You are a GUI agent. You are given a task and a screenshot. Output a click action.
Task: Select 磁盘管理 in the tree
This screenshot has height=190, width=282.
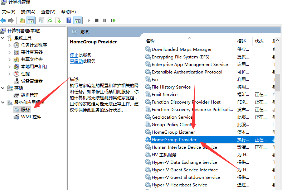(x=30, y=95)
